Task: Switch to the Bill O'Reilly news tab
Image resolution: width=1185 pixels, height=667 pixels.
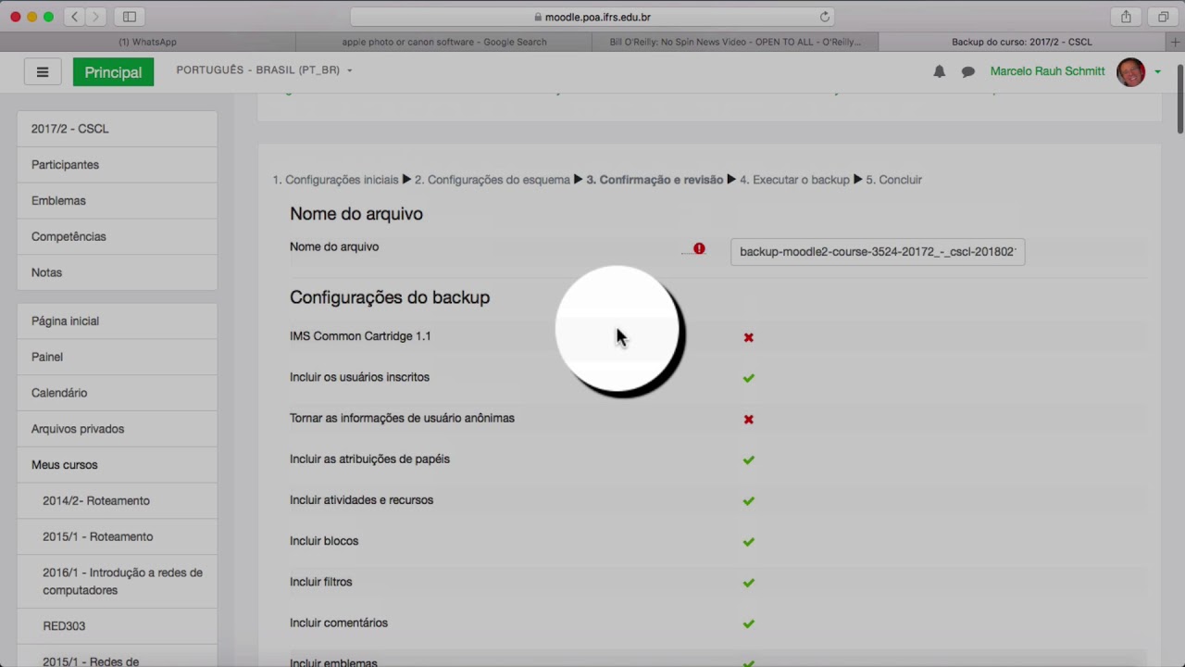Action: pos(735,42)
